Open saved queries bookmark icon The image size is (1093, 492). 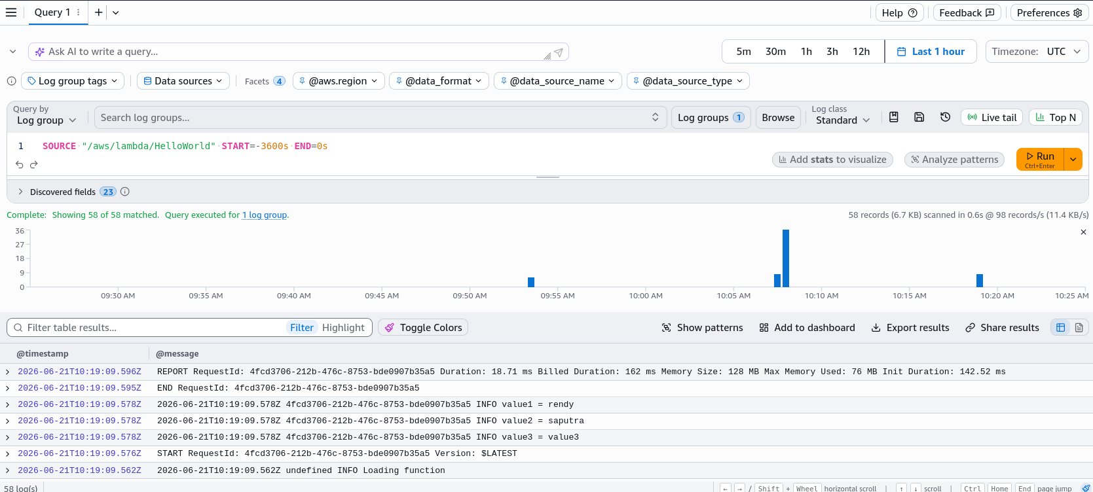point(894,117)
